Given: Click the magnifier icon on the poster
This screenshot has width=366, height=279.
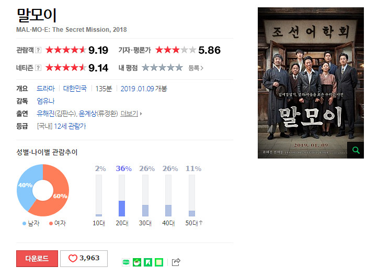Looking at the screenshot, I should [x=356, y=150].
